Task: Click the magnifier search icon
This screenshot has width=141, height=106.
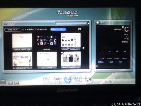Action: (88, 23)
